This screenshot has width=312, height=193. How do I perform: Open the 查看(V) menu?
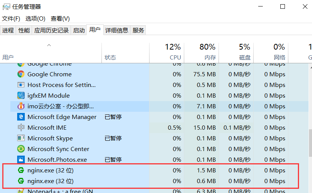[x=60, y=19]
